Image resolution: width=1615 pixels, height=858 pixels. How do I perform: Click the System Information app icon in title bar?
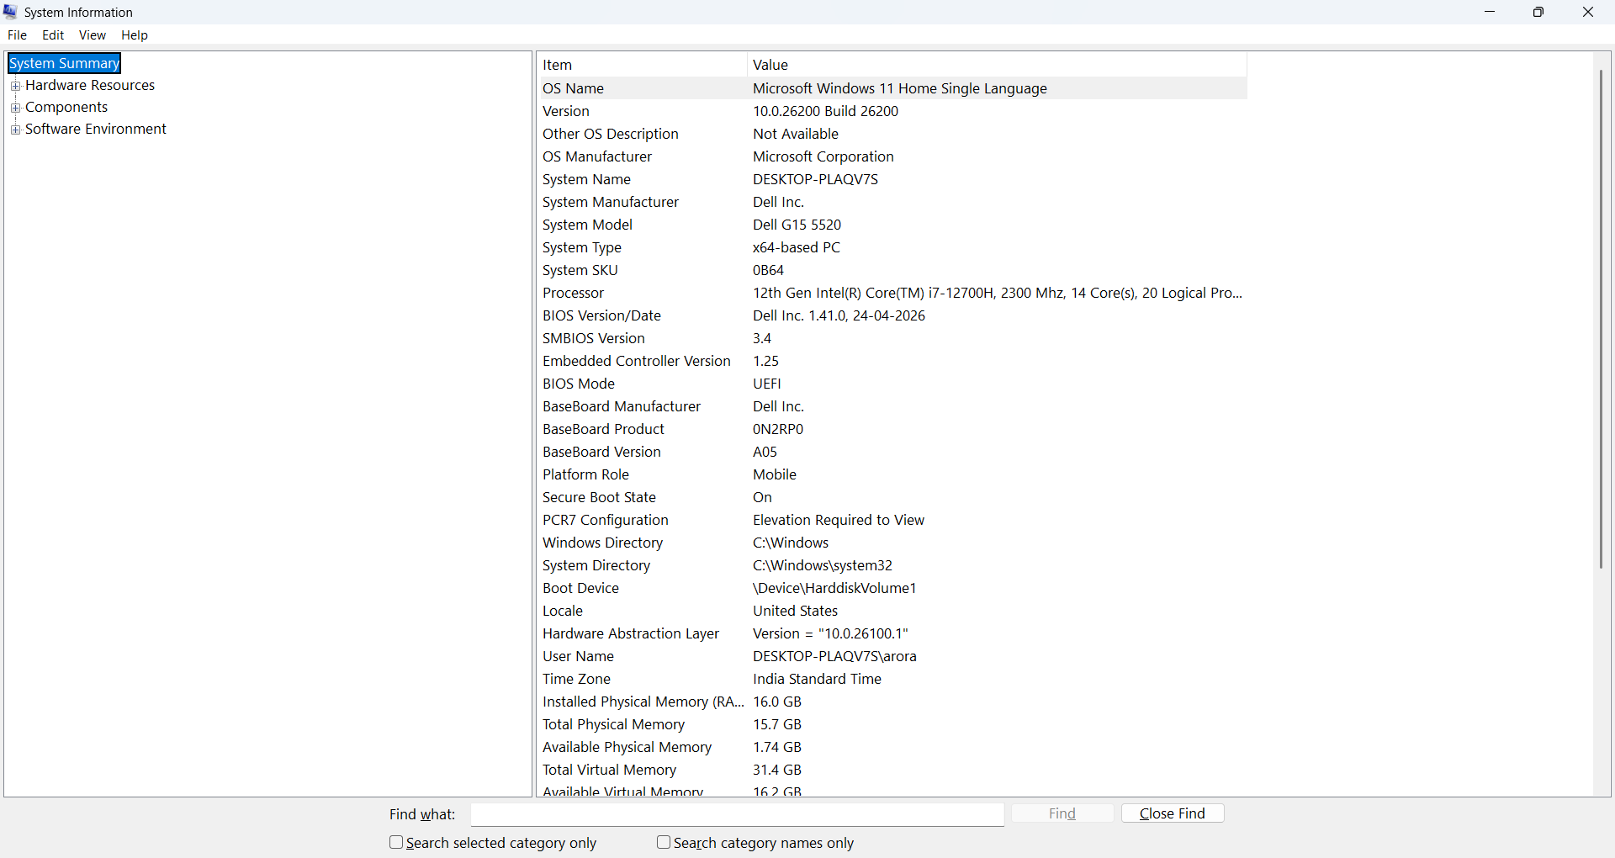click(11, 12)
